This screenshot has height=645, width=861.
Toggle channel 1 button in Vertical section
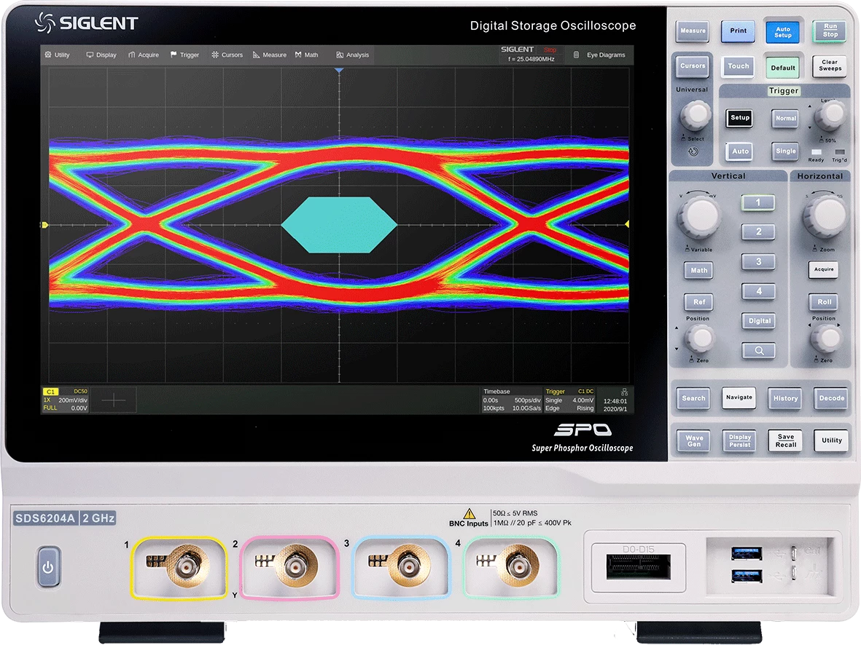coord(758,202)
